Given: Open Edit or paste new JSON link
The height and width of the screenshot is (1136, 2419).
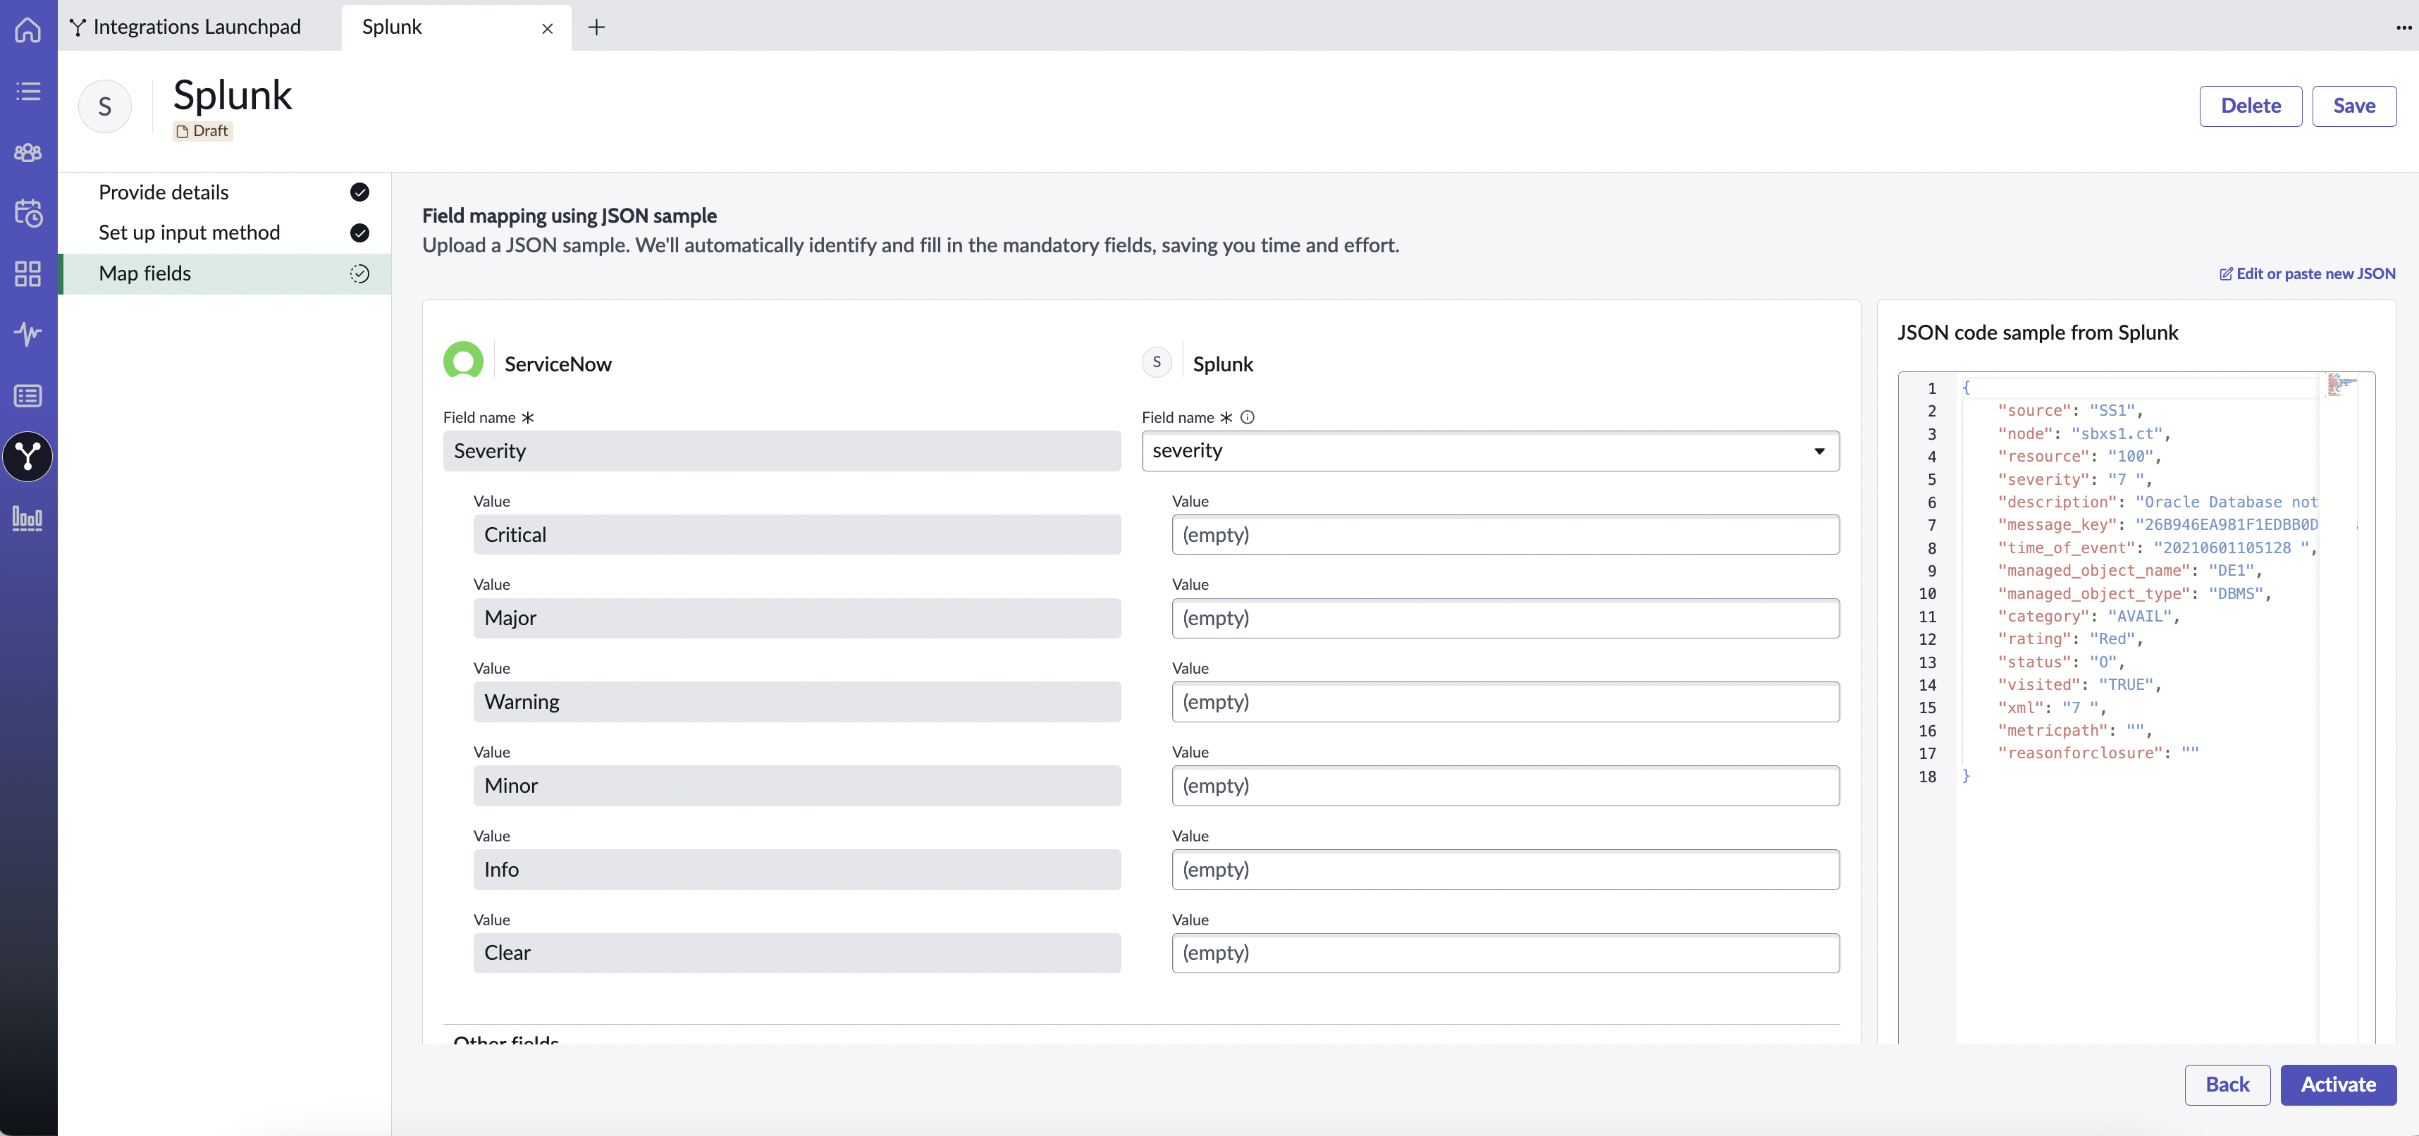Looking at the screenshot, I should click(2307, 274).
